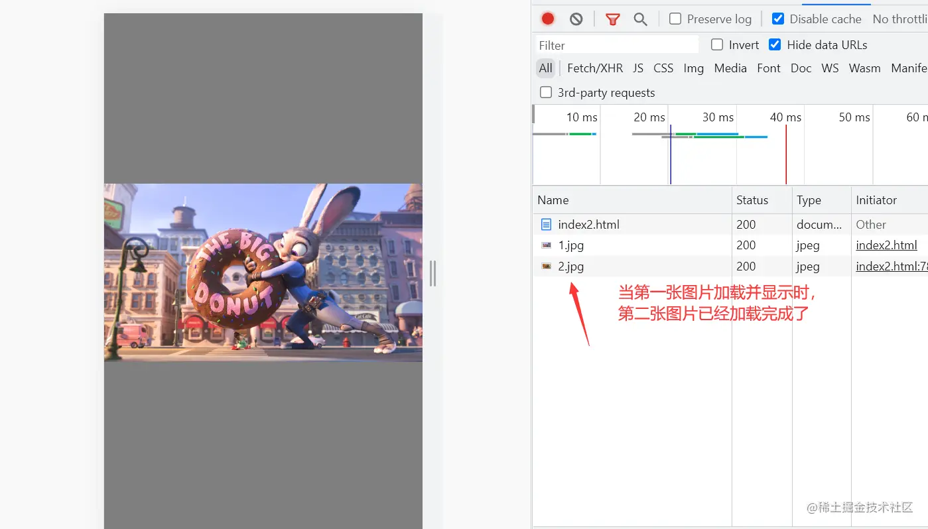This screenshot has width=928, height=529.
Task: Open the index2.html initiator link for 1.jpg
Action: [x=887, y=245]
